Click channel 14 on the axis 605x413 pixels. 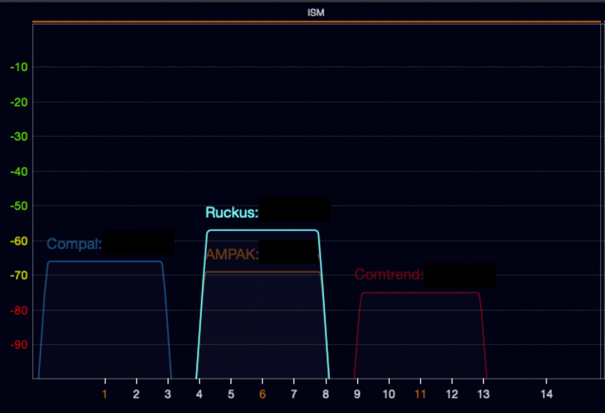click(547, 394)
